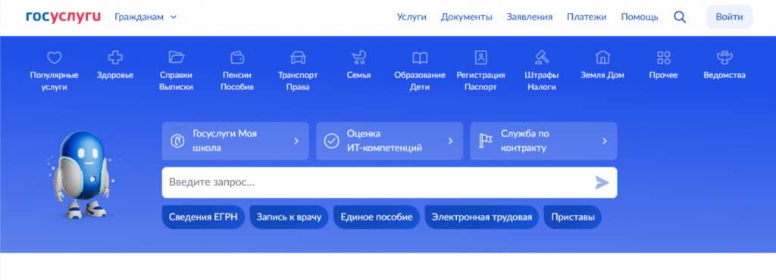Click the chevron on Служба по контракту card
The width and height of the screenshot is (776, 280).
click(604, 141)
